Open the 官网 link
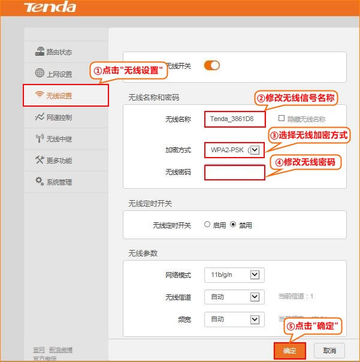360x362 pixels. (39, 350)
